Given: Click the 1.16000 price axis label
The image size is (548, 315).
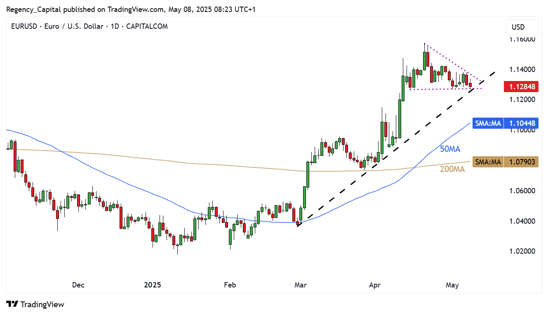Looking at the screenshot, I should (522, 39).
